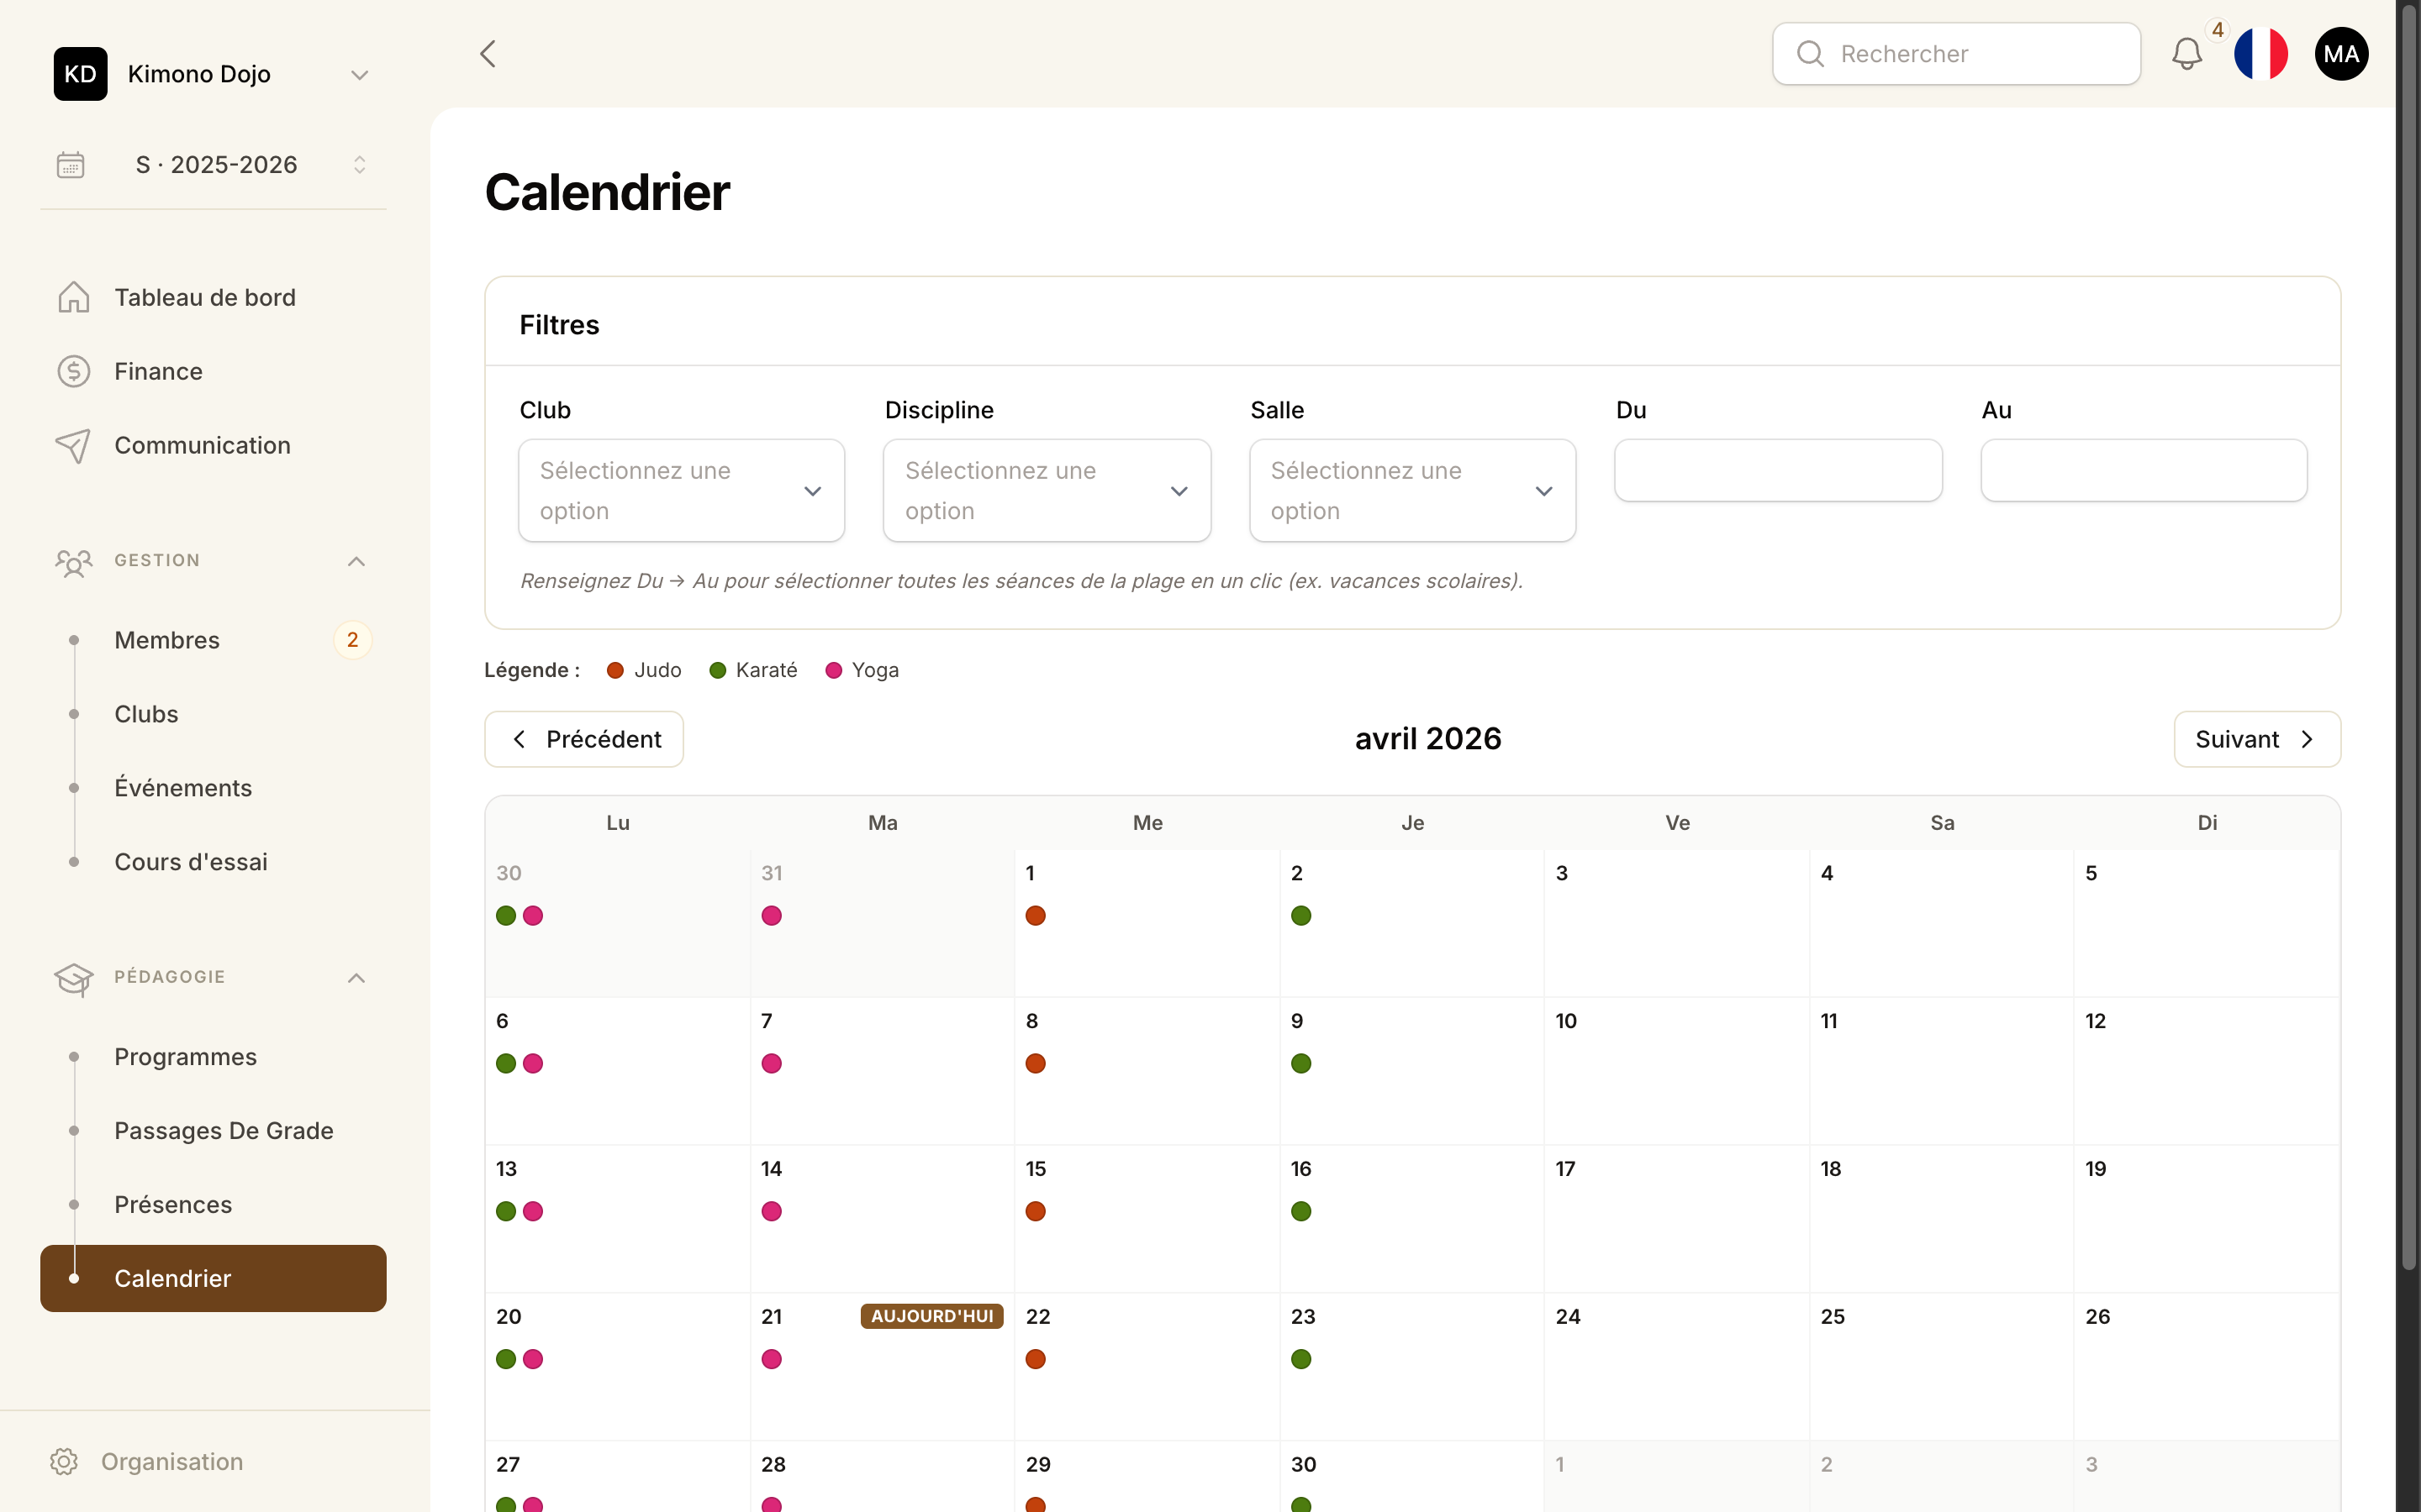Click the season calendar icon

click(x=71, y=164)
